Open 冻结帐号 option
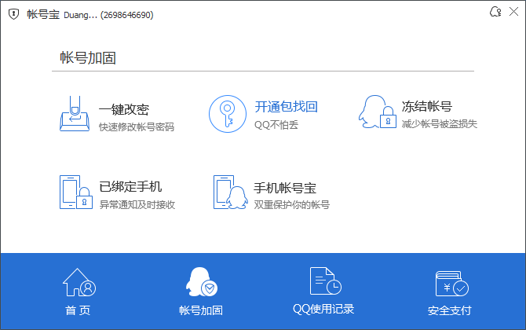 tap(427, 106)
